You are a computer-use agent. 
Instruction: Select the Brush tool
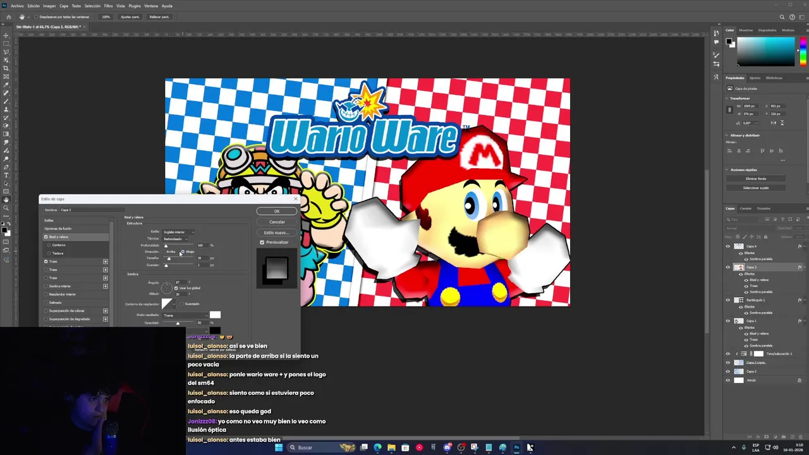click(x=6, y=101)
